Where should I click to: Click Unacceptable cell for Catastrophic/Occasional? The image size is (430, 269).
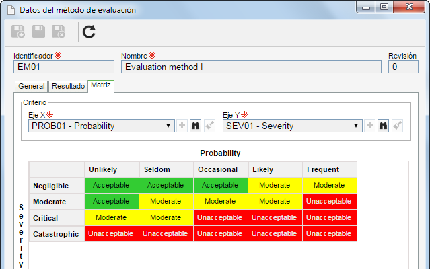pyautogui.click(x=221, y=234)
